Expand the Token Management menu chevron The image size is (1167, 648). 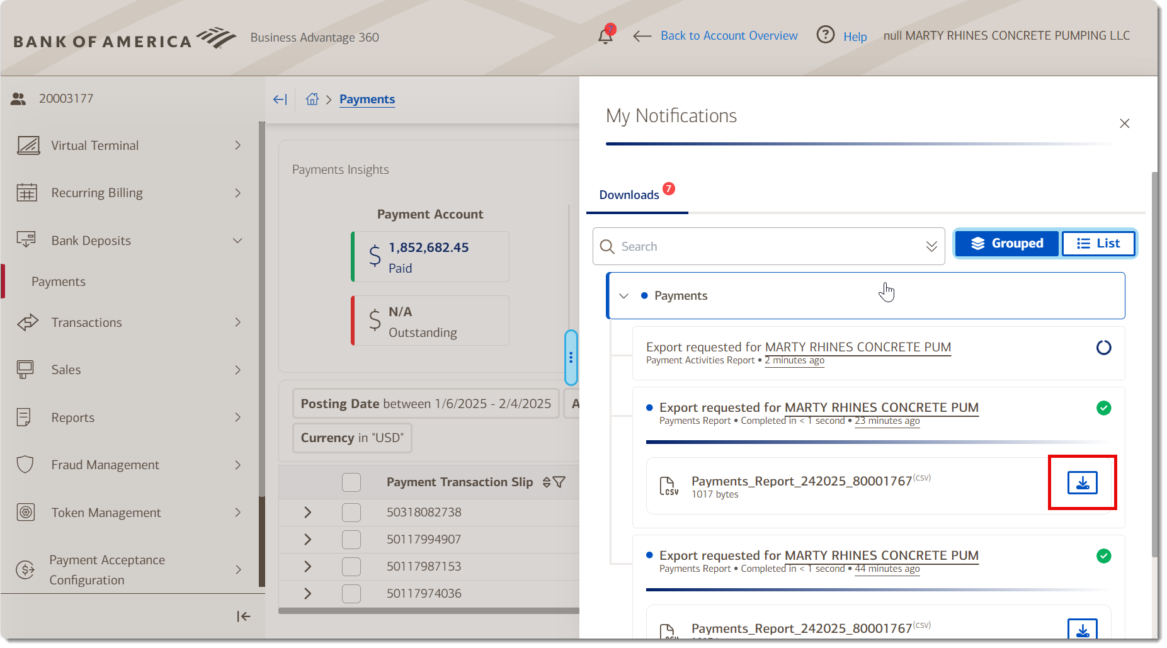click(238, 512)
